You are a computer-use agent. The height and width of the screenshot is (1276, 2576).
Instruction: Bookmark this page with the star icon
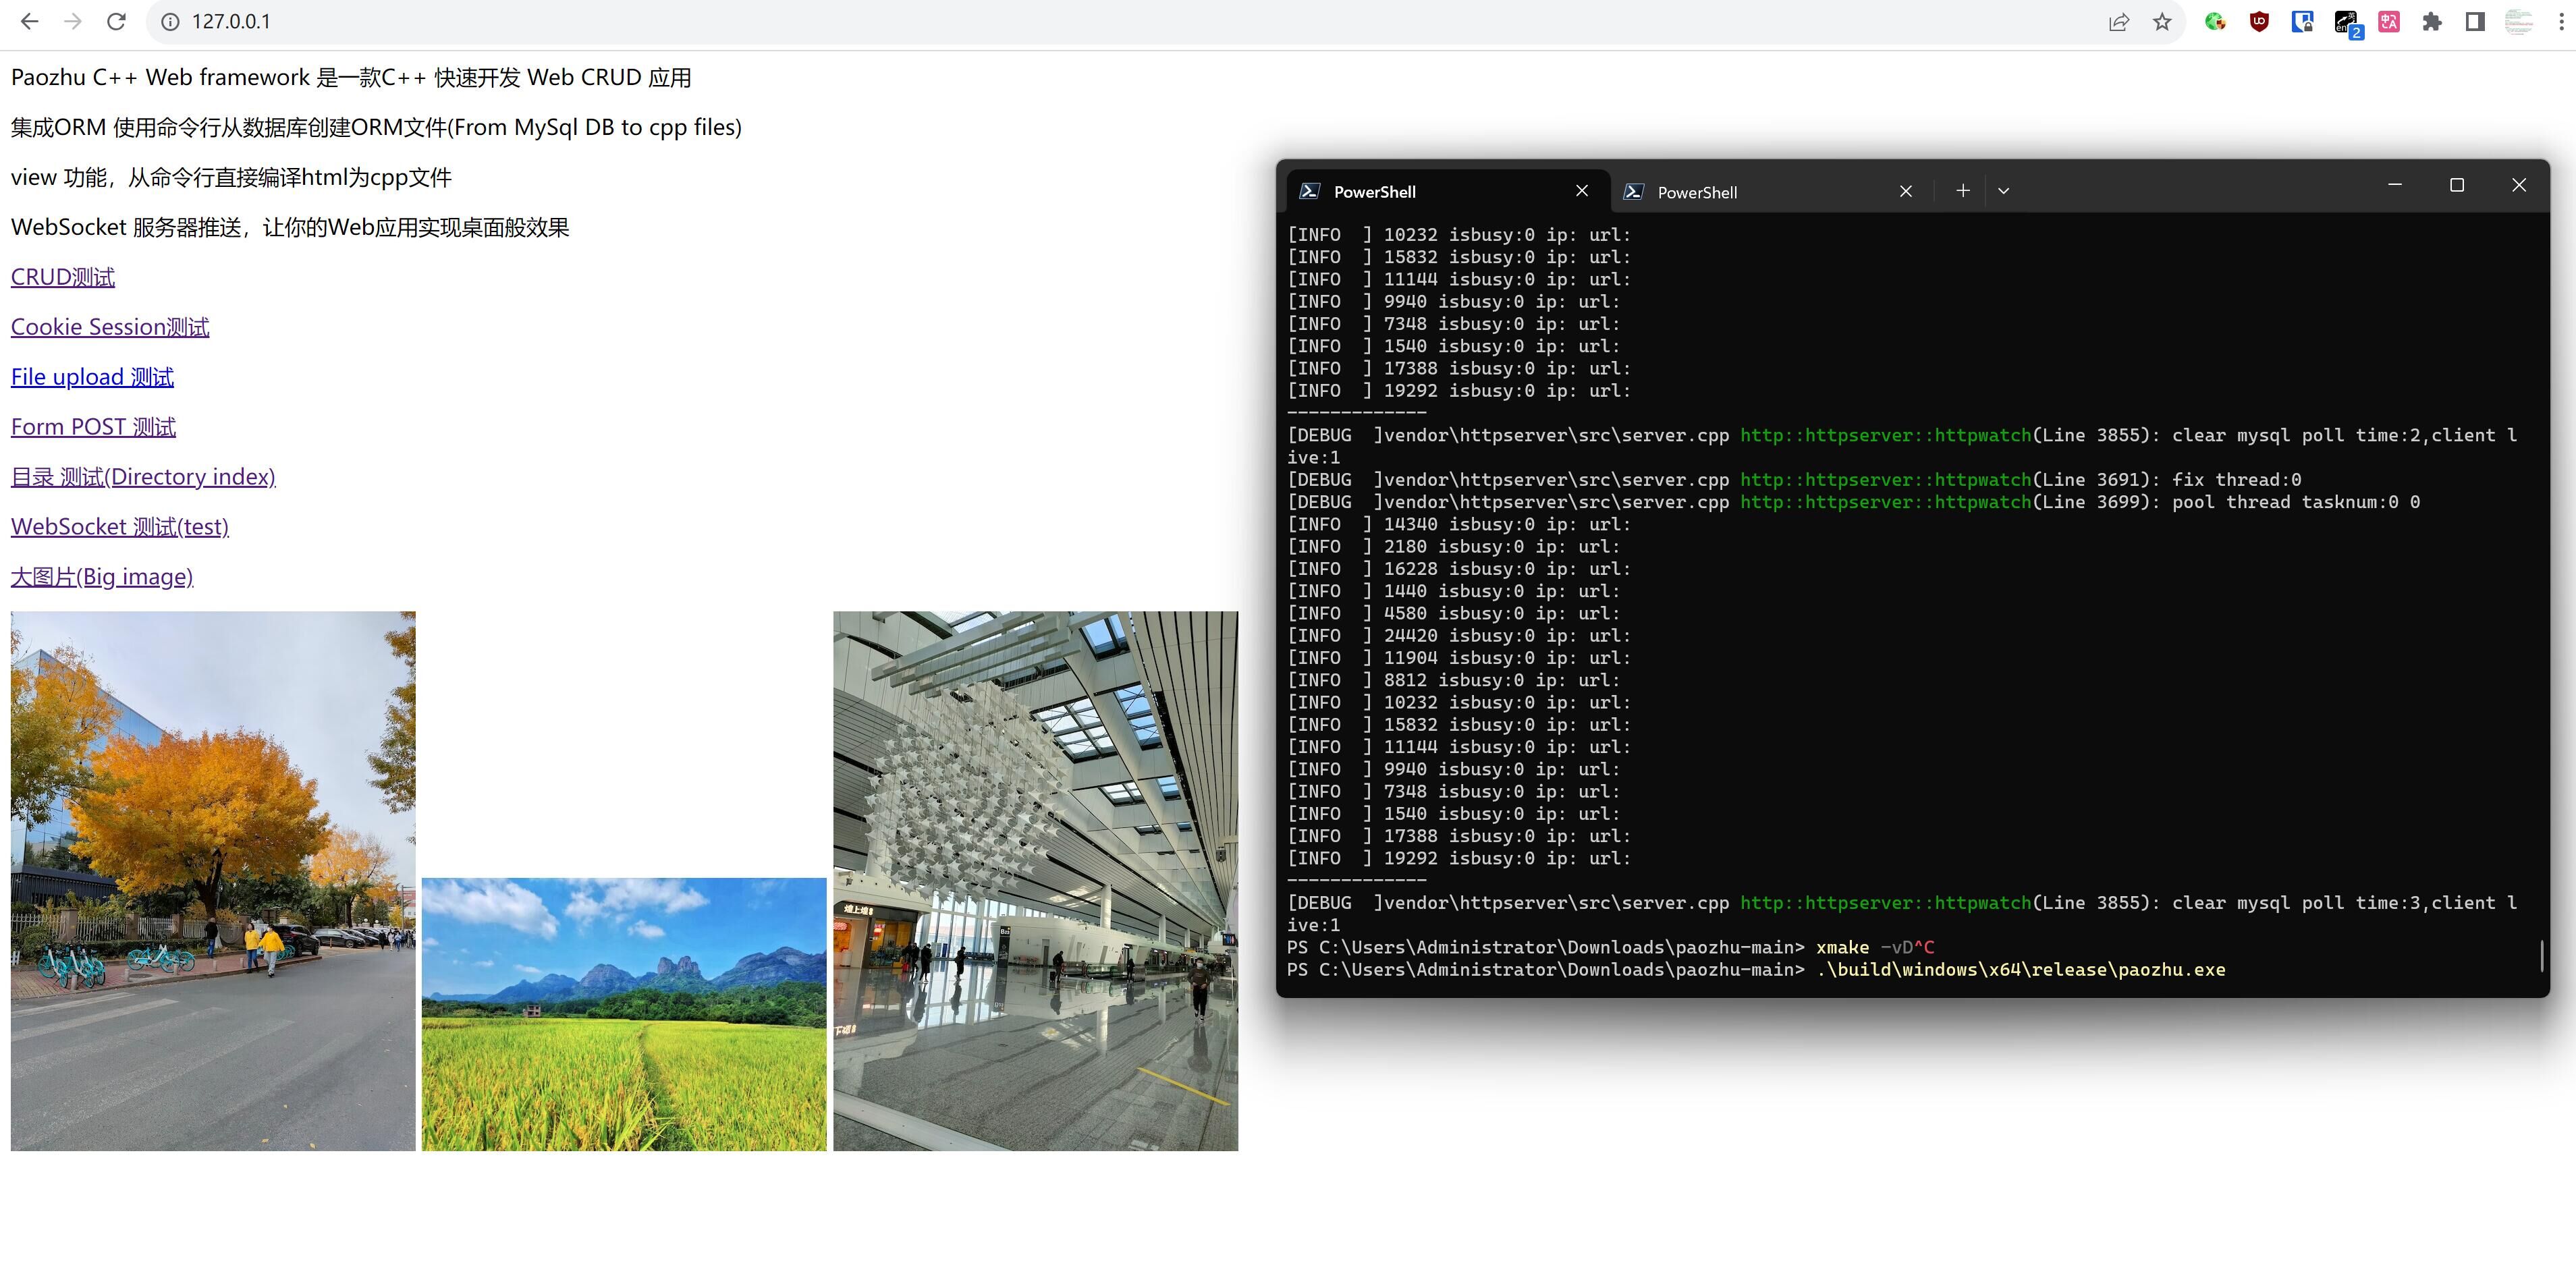coord(2162,22)
